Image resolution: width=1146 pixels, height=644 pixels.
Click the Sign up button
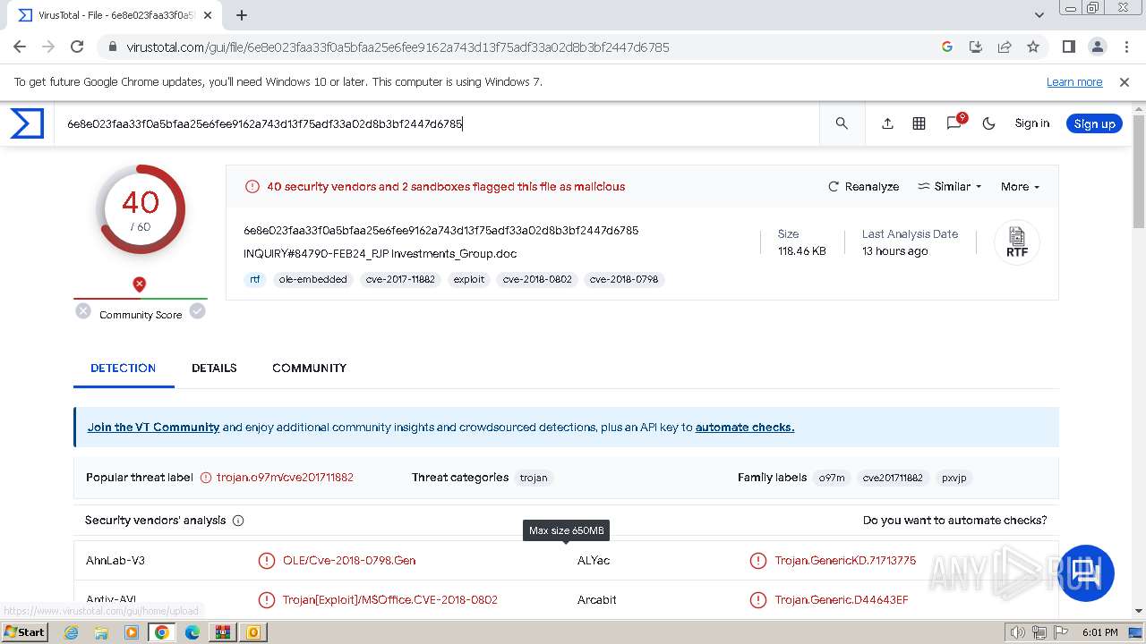[x=1094, y=123]
